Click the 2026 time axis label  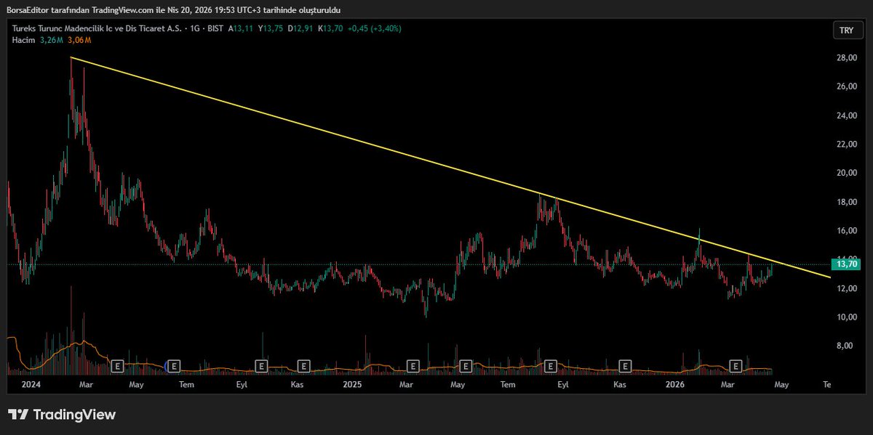point(676,383)
